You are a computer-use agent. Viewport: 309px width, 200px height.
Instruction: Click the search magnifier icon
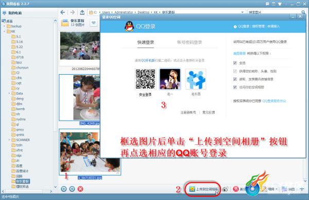(303, 12)
